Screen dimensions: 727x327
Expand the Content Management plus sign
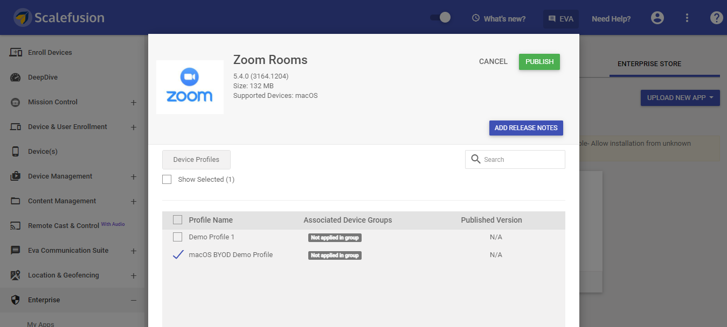[134, 201]
